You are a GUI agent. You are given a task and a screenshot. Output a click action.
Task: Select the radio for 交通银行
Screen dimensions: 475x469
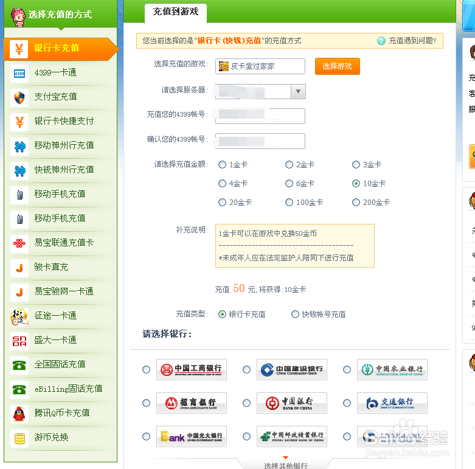(x=347, y=403)
